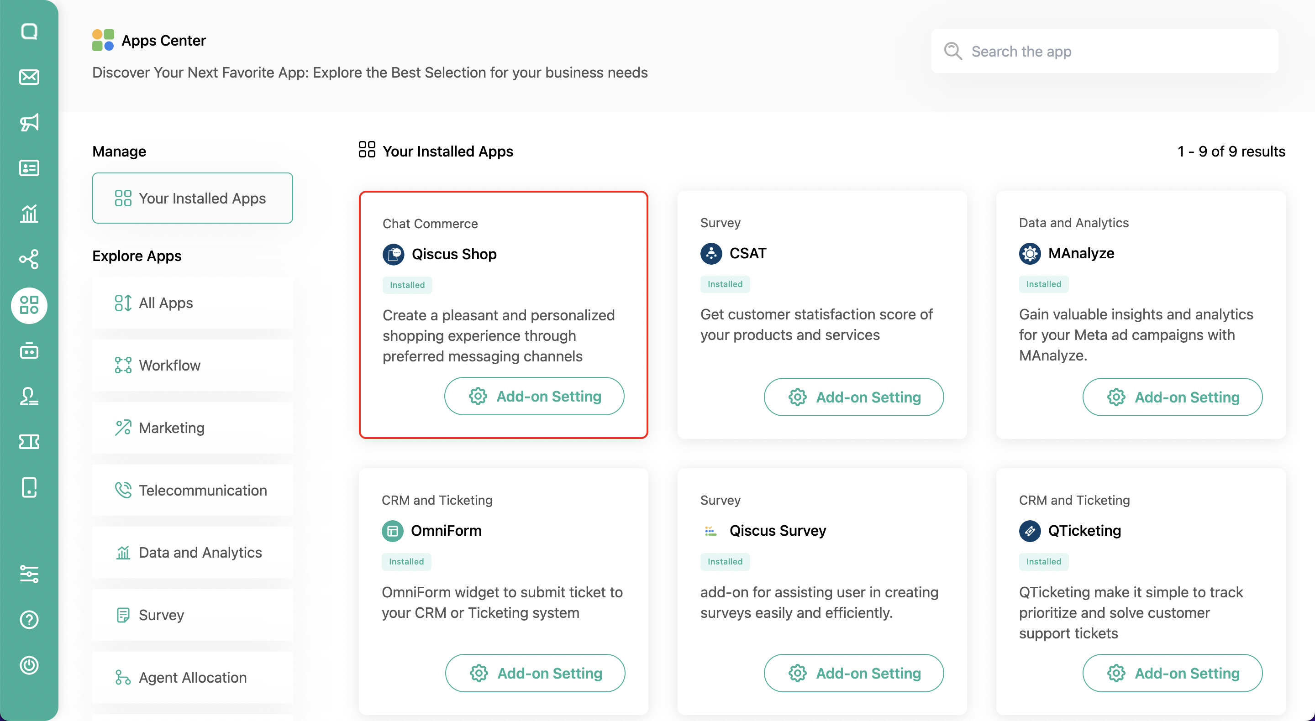The width and height of the screenshot is (1315, 721).
Task: Open Add-on Setting for CSAT
Action: coord(853,397)
